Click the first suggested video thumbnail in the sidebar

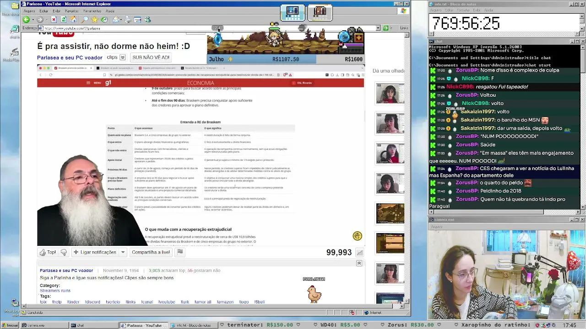point(390,93)
